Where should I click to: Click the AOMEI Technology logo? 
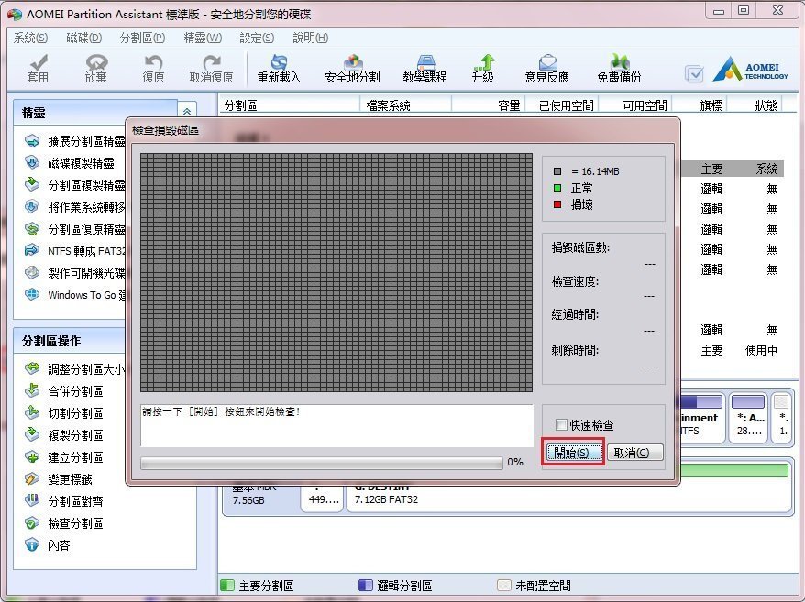pos(751,70)
